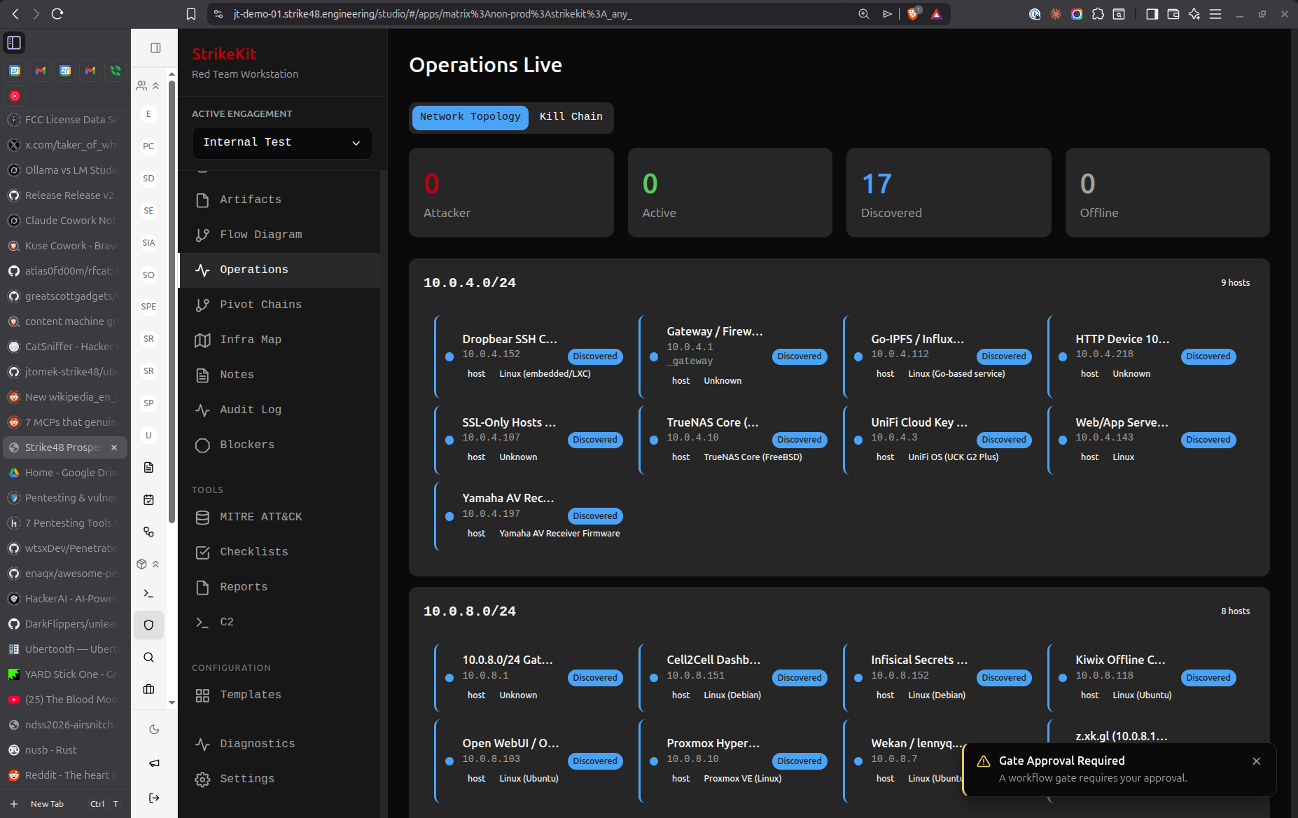
Task: Click the narrow rail vertical scrollbar
Action: (x=172, y=301)
